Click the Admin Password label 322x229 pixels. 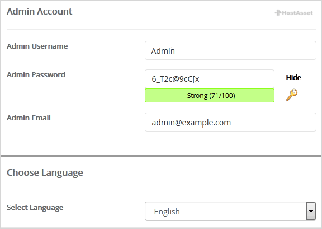coord(36,74)
